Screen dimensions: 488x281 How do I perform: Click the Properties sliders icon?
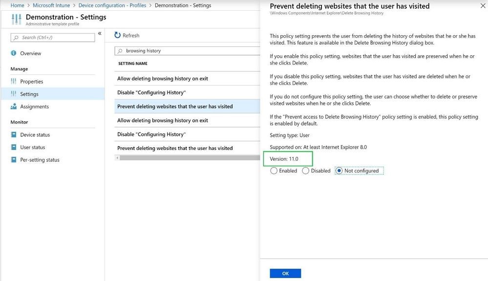click(x=13, y=81)
